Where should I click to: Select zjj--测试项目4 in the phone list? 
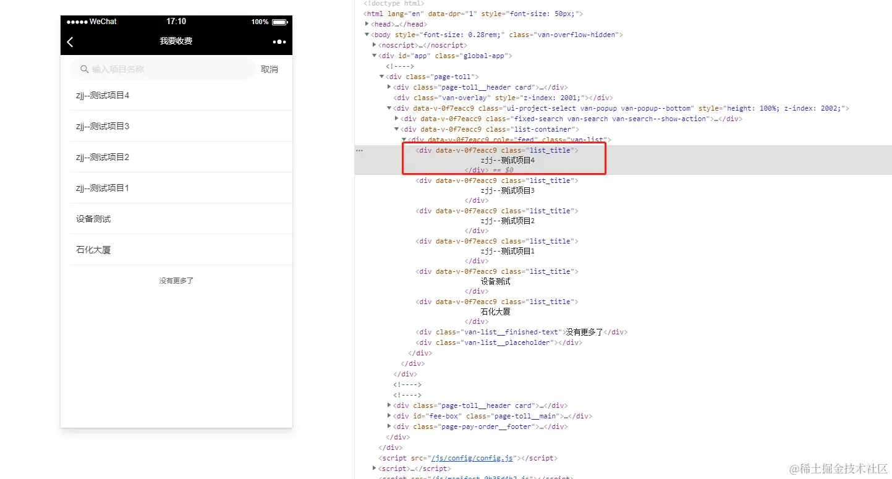click(x=181, y=95)
